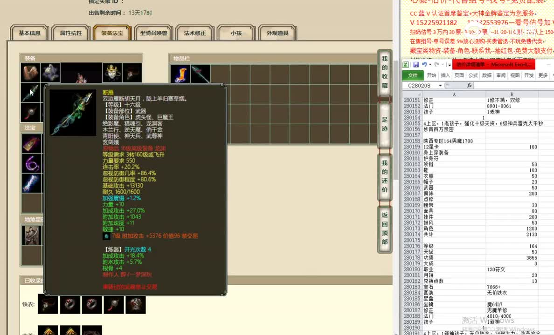This screenshot has height=335, width=554.
Task: Click the purple-gold talisman 法宝 icon
Action: click(x=31, y=143)
